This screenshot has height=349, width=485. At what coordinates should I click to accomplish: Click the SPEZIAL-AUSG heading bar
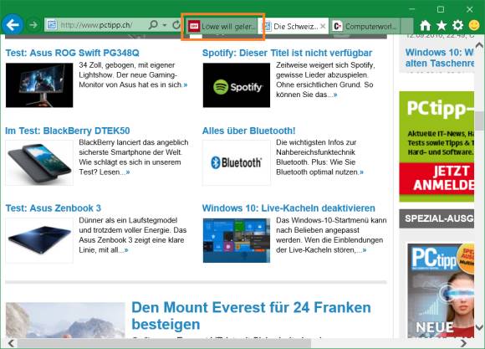tap(436, 218)
